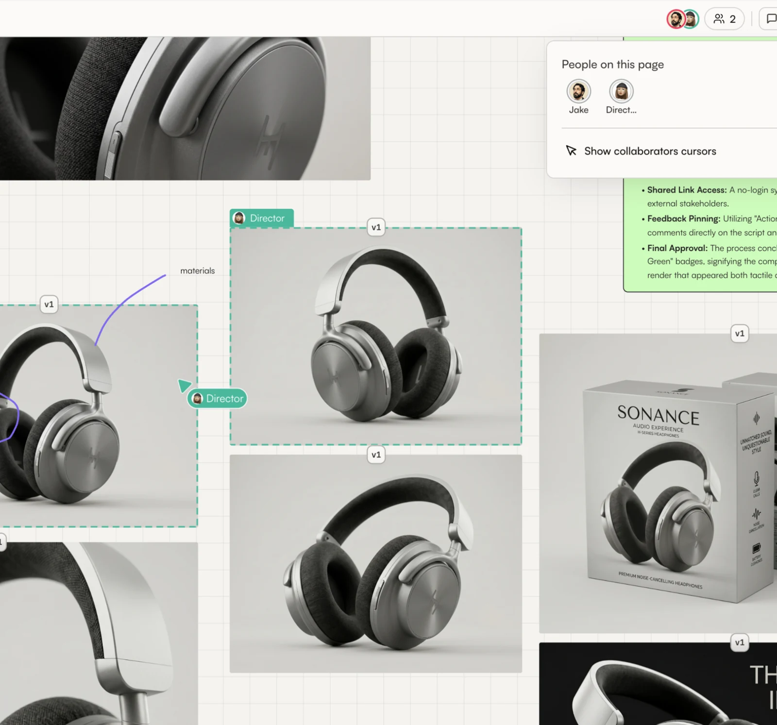Select the headphones image outlined under the Director tag
777x725 pixels.
click(x=376, y=336)
